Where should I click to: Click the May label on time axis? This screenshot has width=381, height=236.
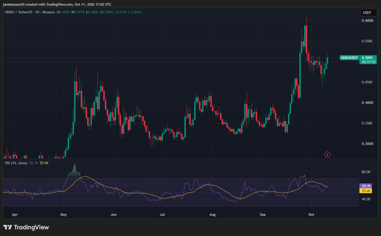coord(63,215)
